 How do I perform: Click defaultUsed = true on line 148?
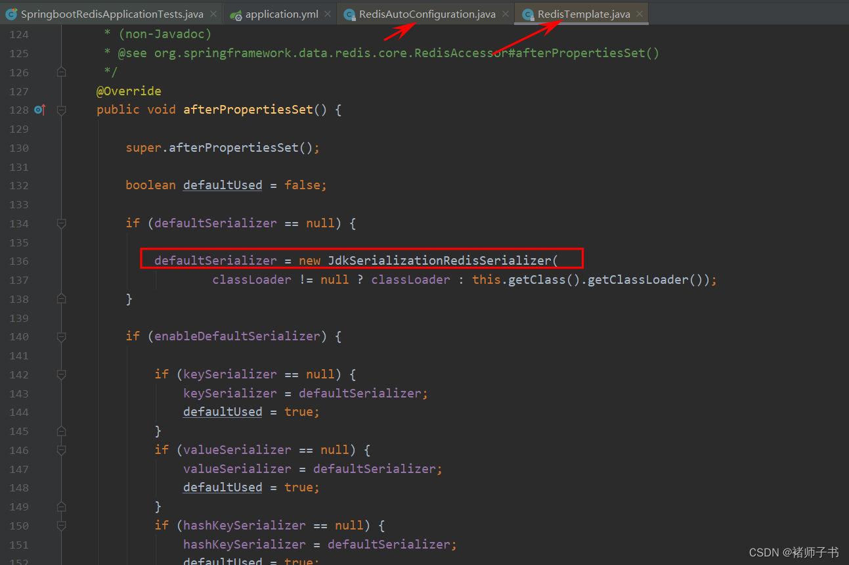251,487
